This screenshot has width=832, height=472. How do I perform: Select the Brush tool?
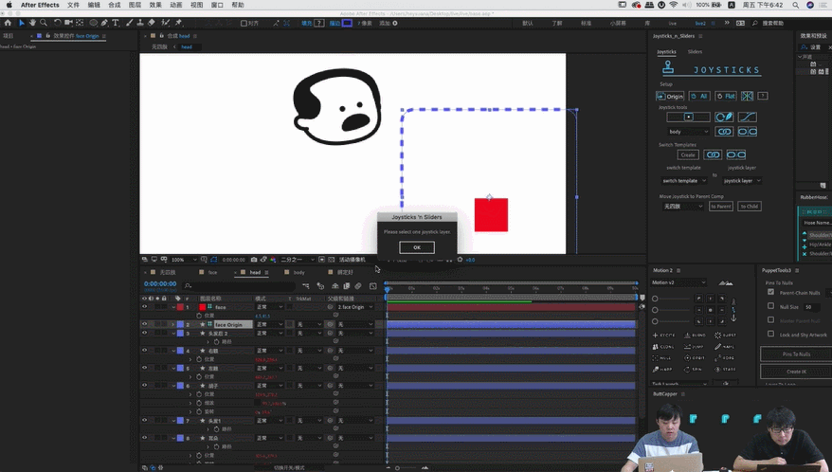(x=130, y=23)
